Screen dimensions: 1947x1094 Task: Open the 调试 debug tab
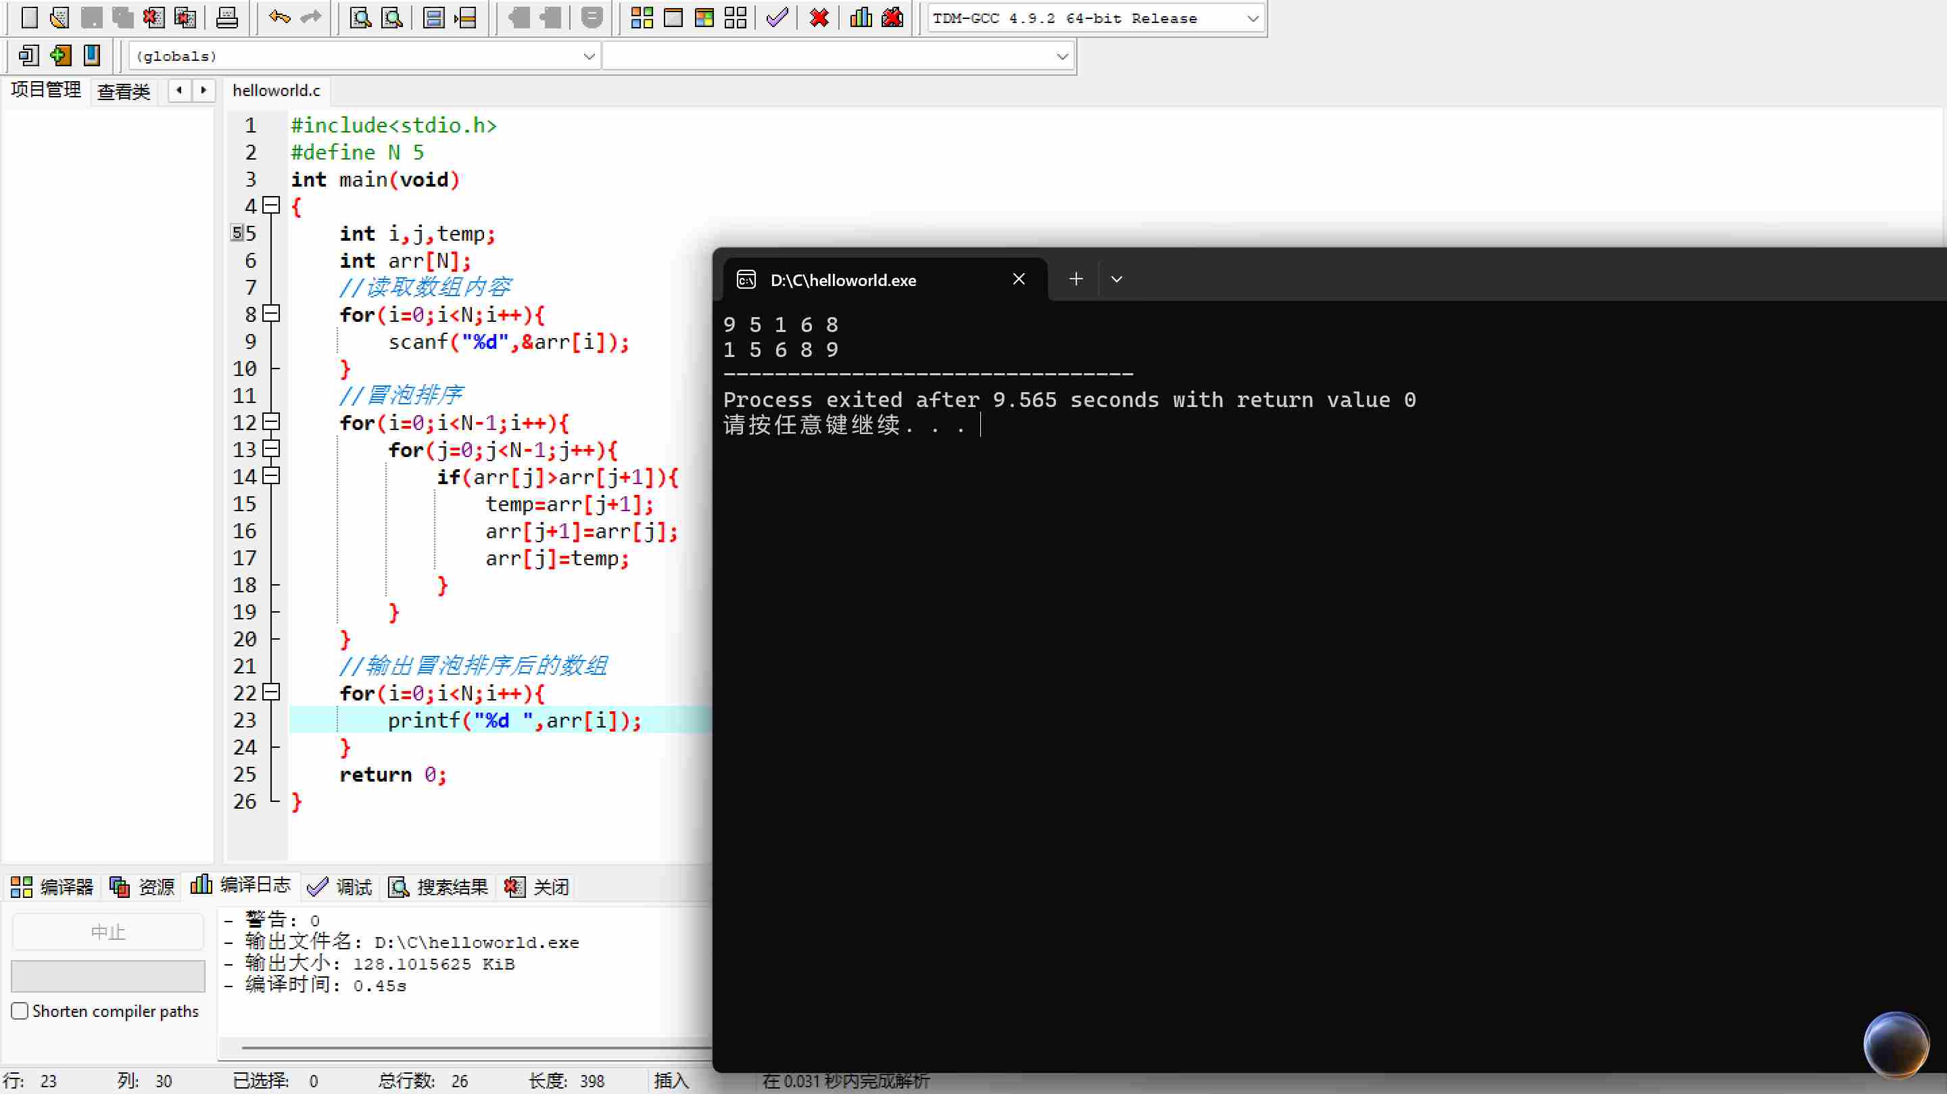pos(341,886)
